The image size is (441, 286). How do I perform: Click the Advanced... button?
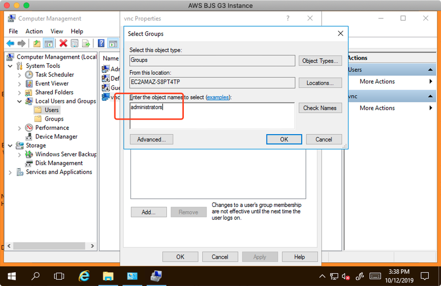pyautogui.click(x=152, y=139)
